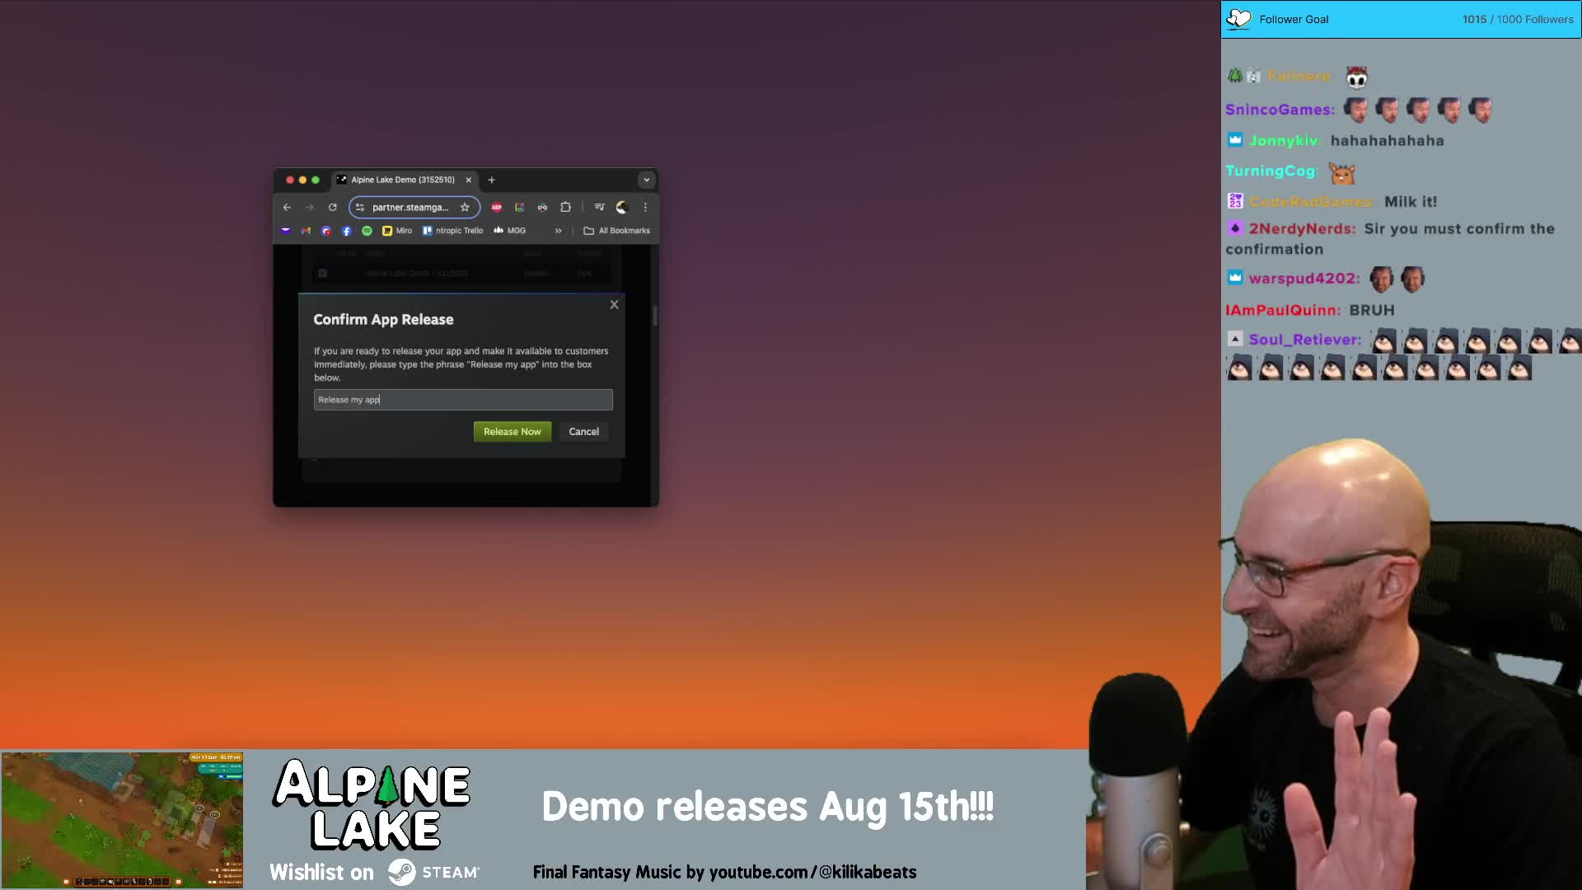Viewport: 1582px width, 890px height.
Task: Click the Steam logo in the banner
Action: pyautogui.click(x=402, y=872)
